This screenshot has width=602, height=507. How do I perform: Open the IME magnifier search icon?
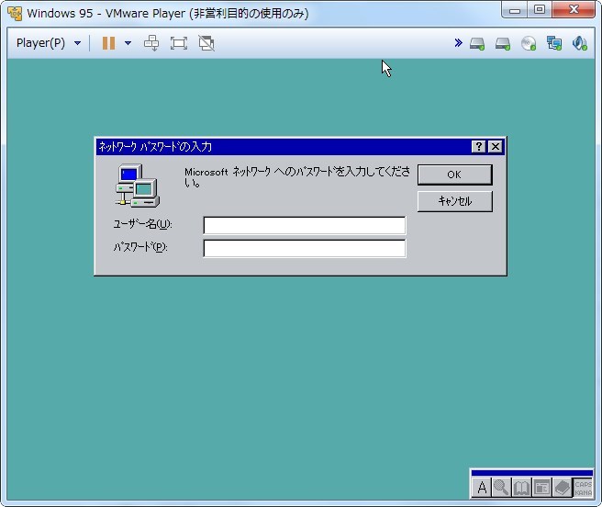point(501,488)
